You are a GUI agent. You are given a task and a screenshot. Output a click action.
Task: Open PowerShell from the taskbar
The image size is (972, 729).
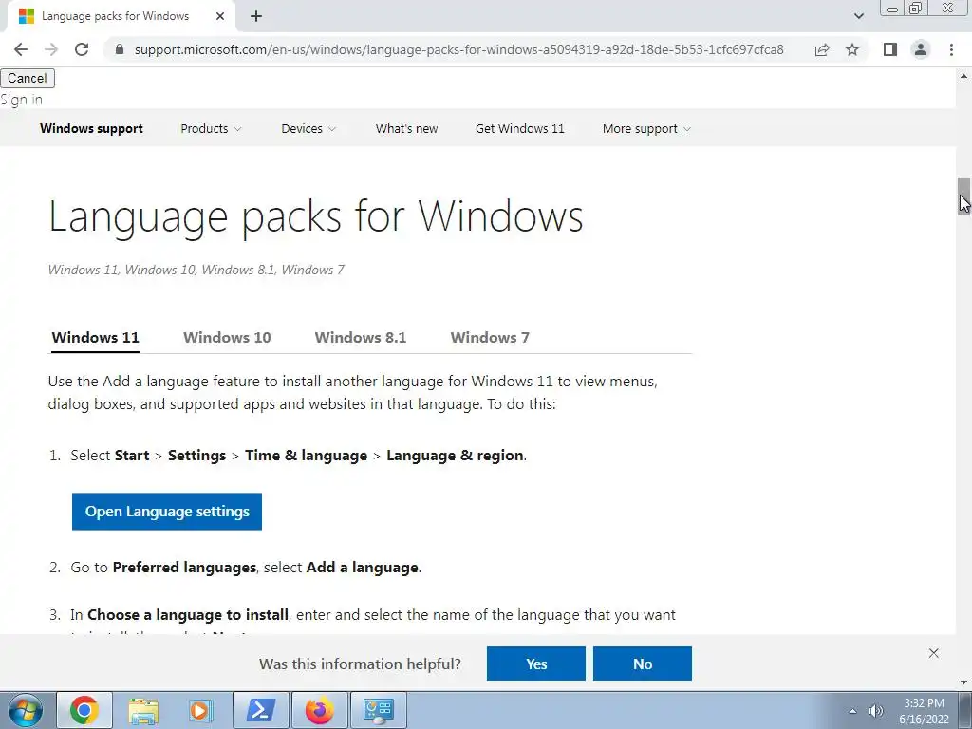260,710
